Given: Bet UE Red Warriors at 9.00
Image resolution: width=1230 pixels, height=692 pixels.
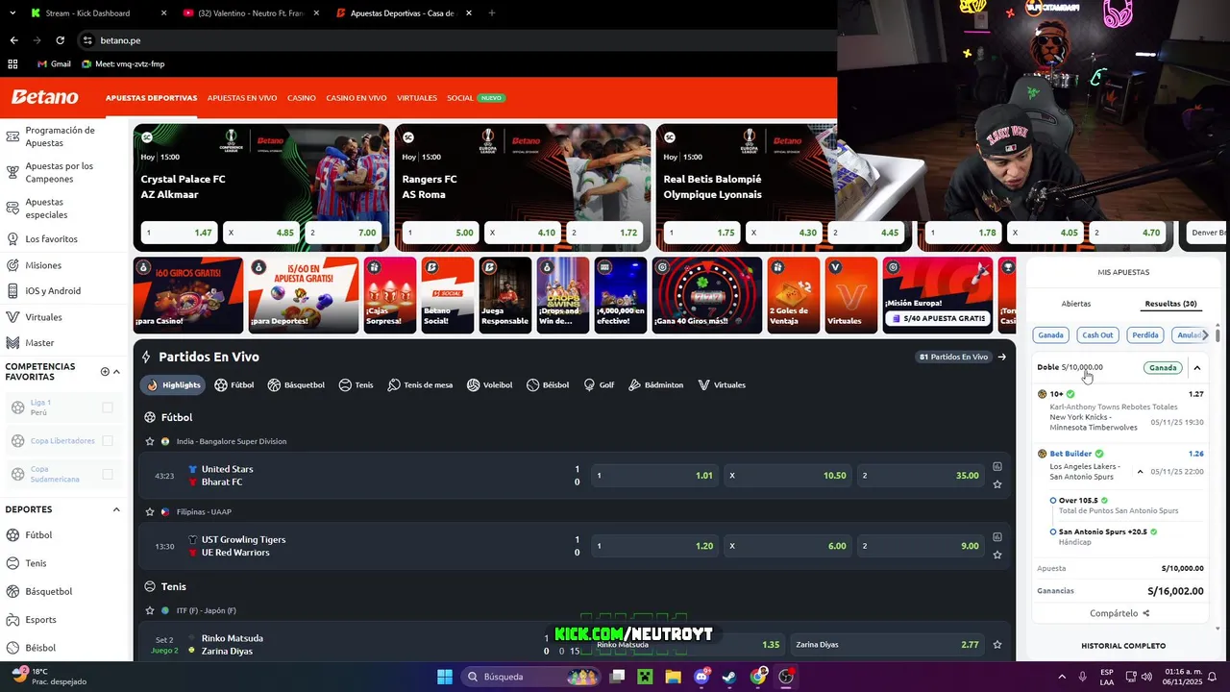Looking at the screenshot, I should pos(921,546).
